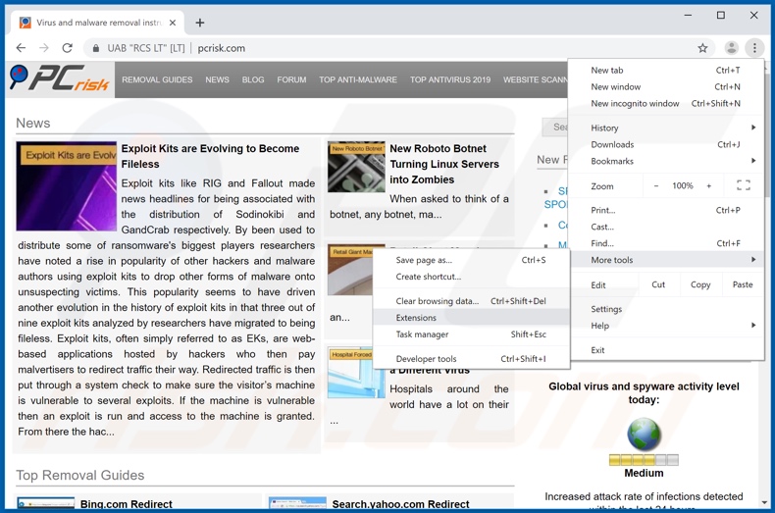Increase zoom with plus button
The height and width of the screenshot is (513, 775).
[708, 185]
